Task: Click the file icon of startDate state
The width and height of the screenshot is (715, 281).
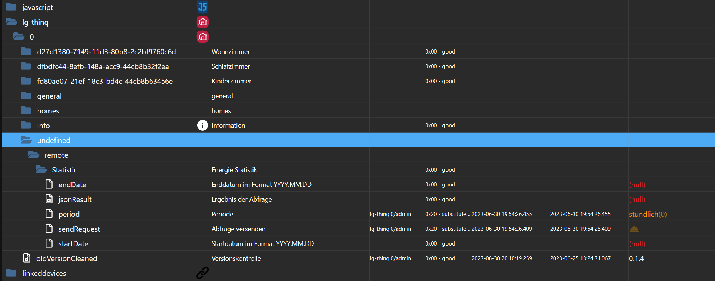Action: 49,243
